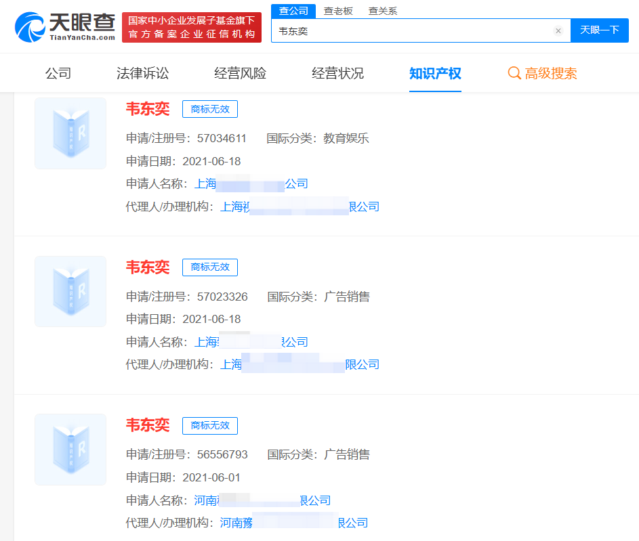Screen dimensions: 639x541
Task: Click the second trademark's blue R thumbnail
Action: (70, 291)
